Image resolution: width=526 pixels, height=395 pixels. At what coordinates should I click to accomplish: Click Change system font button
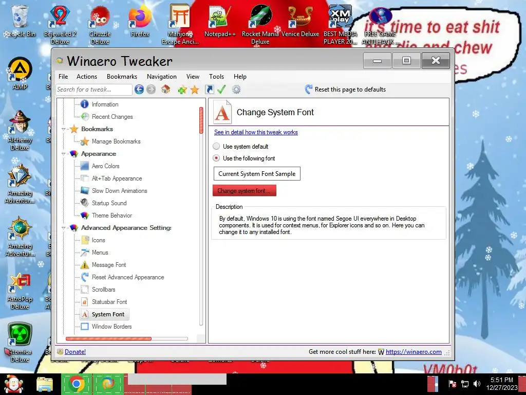(244, 190)
